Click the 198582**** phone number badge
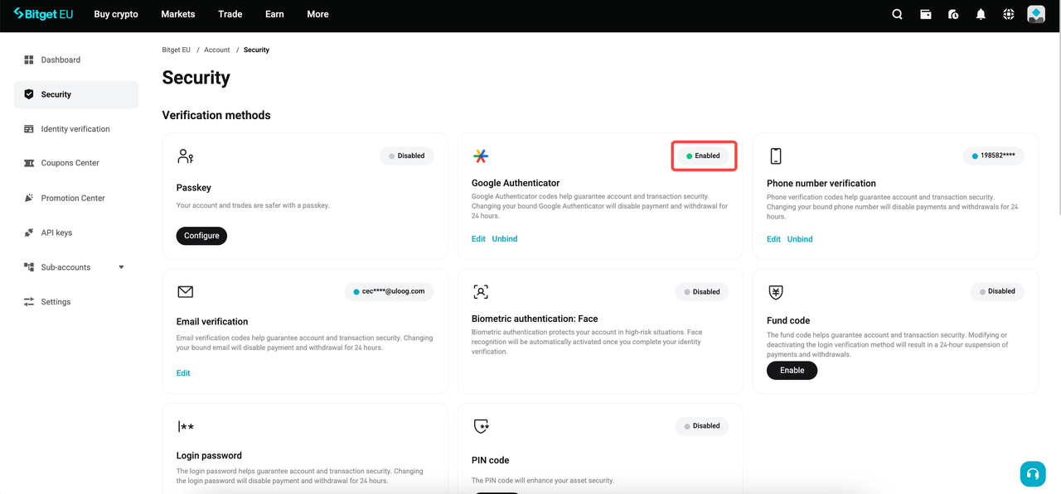The width and height of the screenshot is (1061, 494). coord(993,156)
